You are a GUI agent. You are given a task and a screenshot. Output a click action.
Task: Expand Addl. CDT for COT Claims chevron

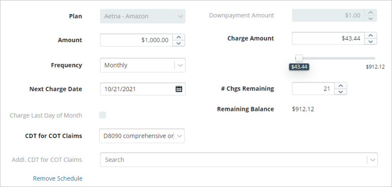(x=373, y=160)
